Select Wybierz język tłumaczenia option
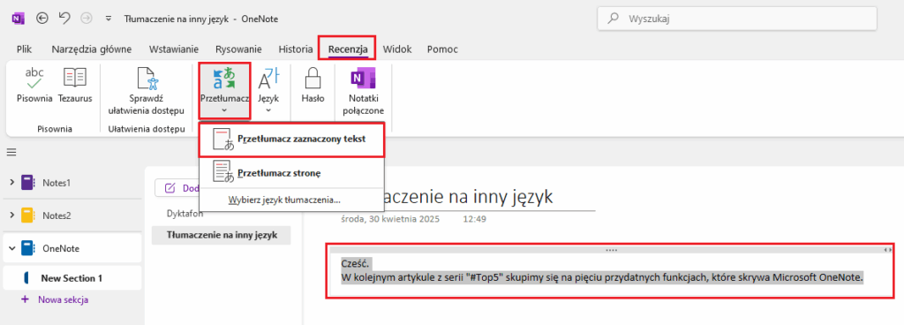Viewport: 904px width, 325px height. (284, 200)
